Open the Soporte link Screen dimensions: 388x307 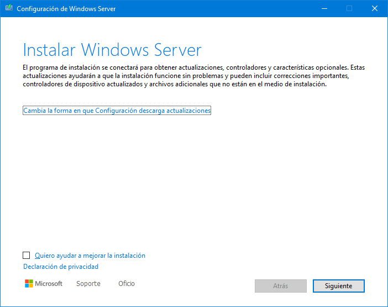point(88,284)
